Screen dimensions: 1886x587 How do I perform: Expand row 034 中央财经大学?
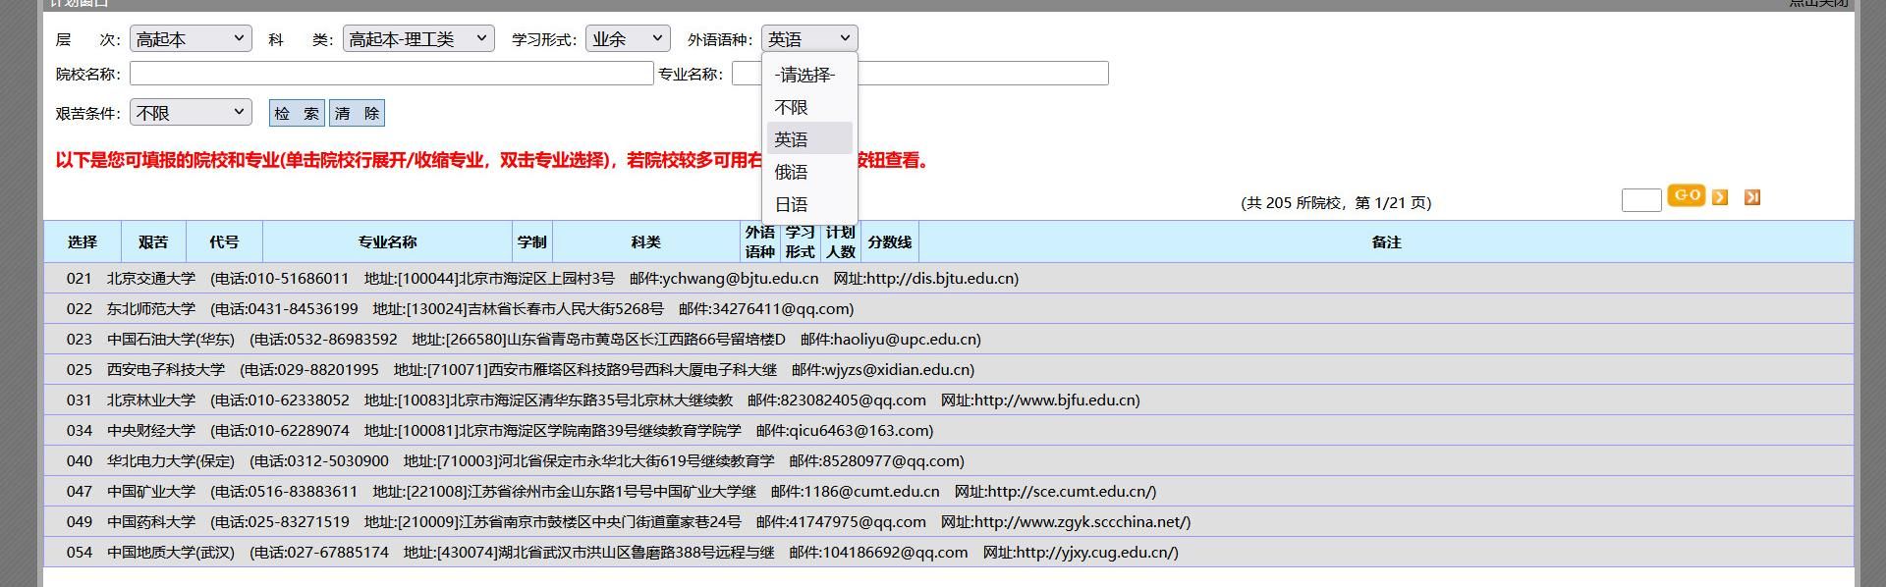point(948,430)
